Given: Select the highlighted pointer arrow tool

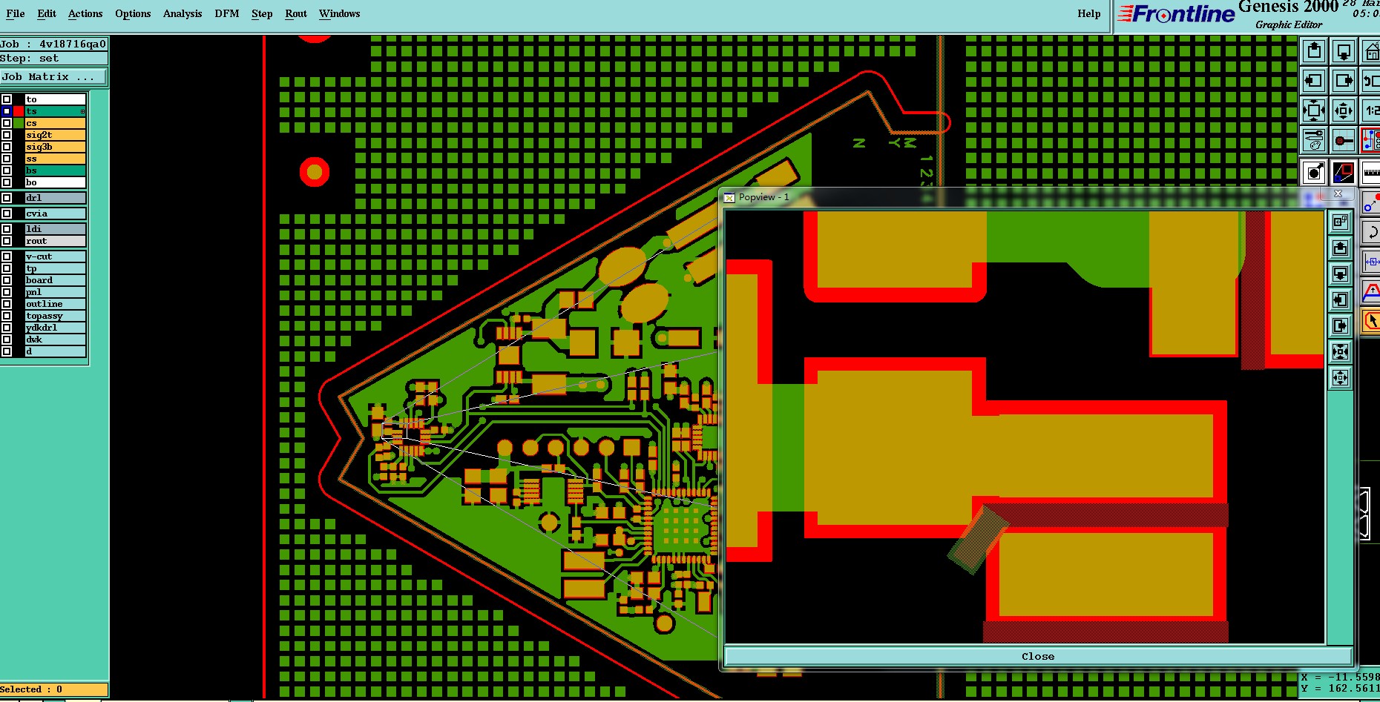Looking at the screenshot, I should click(x=1371, y=321).
